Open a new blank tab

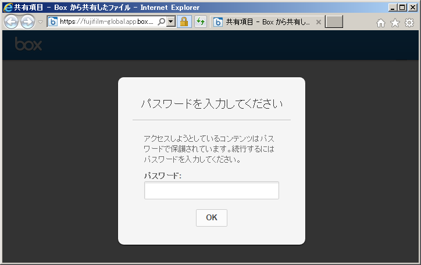[334, 22]
